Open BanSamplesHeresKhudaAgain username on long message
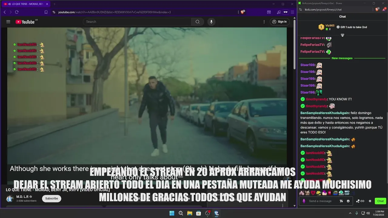The image size is (388, 218). pyautogui.click(x=325, y=113)
